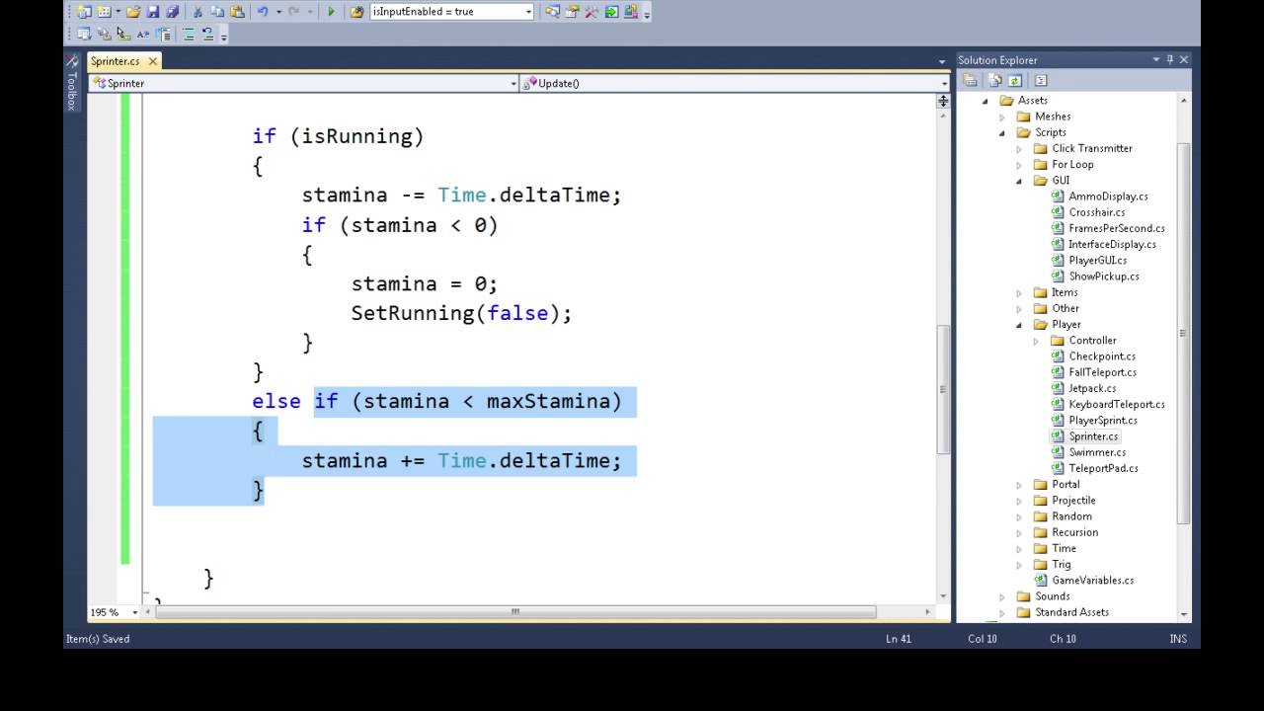The width and height of the screenshot is (1264, 711).
Task: Cut selection using the scissors icon
Action: (x=197, y=12)
